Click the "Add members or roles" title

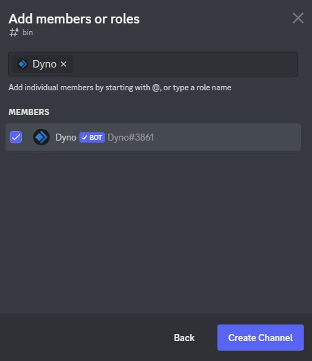pyautogui.click(x=74, y=19)
